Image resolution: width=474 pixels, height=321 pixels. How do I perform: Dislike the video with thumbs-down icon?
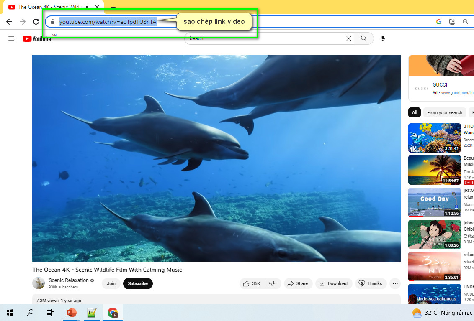272,283
